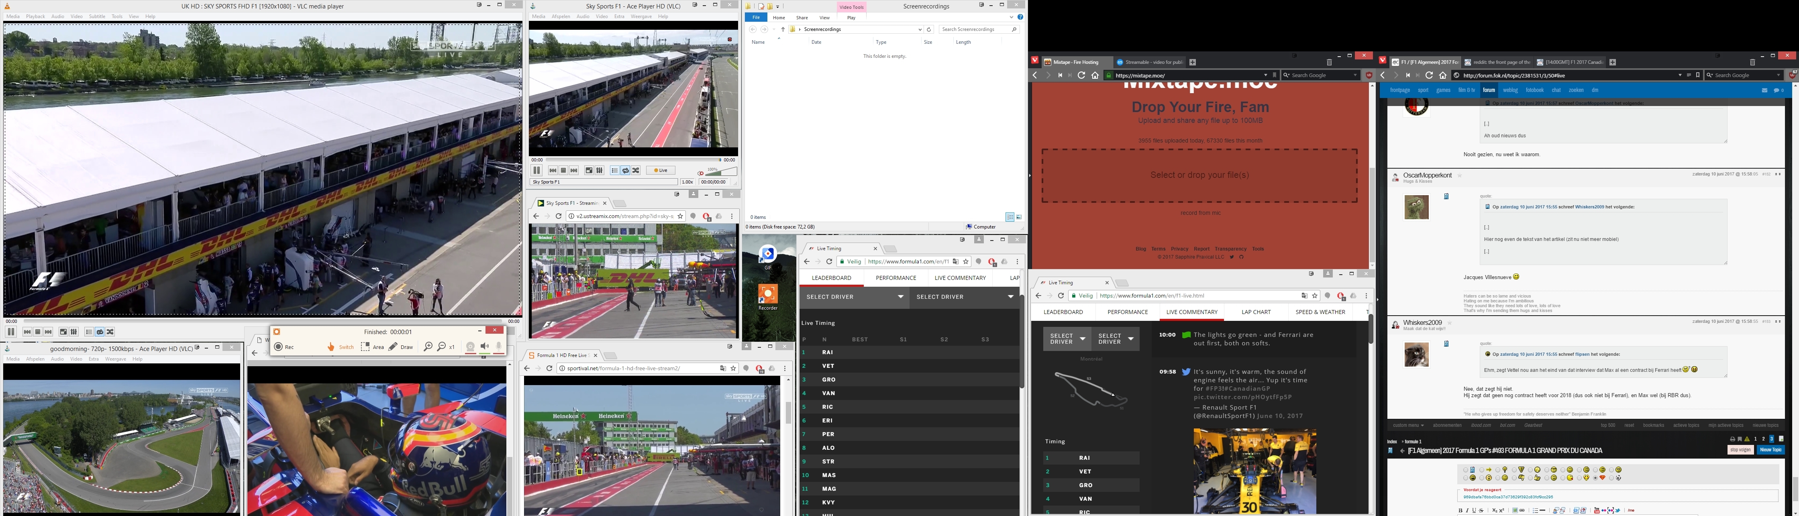The width and height of the screenshot is (1799, 516).
Task: Toggle webcam capture in the recorder
Action: coord(471,346)
